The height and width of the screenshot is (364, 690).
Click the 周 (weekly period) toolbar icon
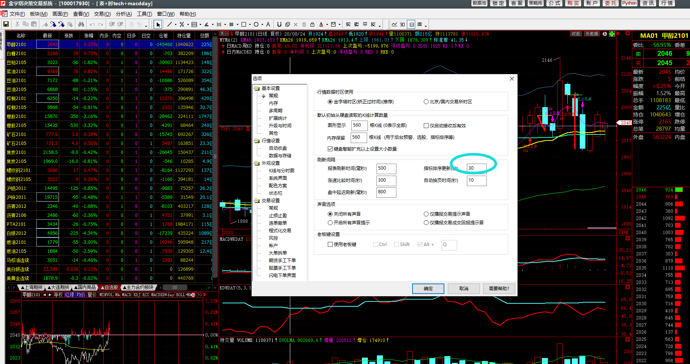[420, 24]
